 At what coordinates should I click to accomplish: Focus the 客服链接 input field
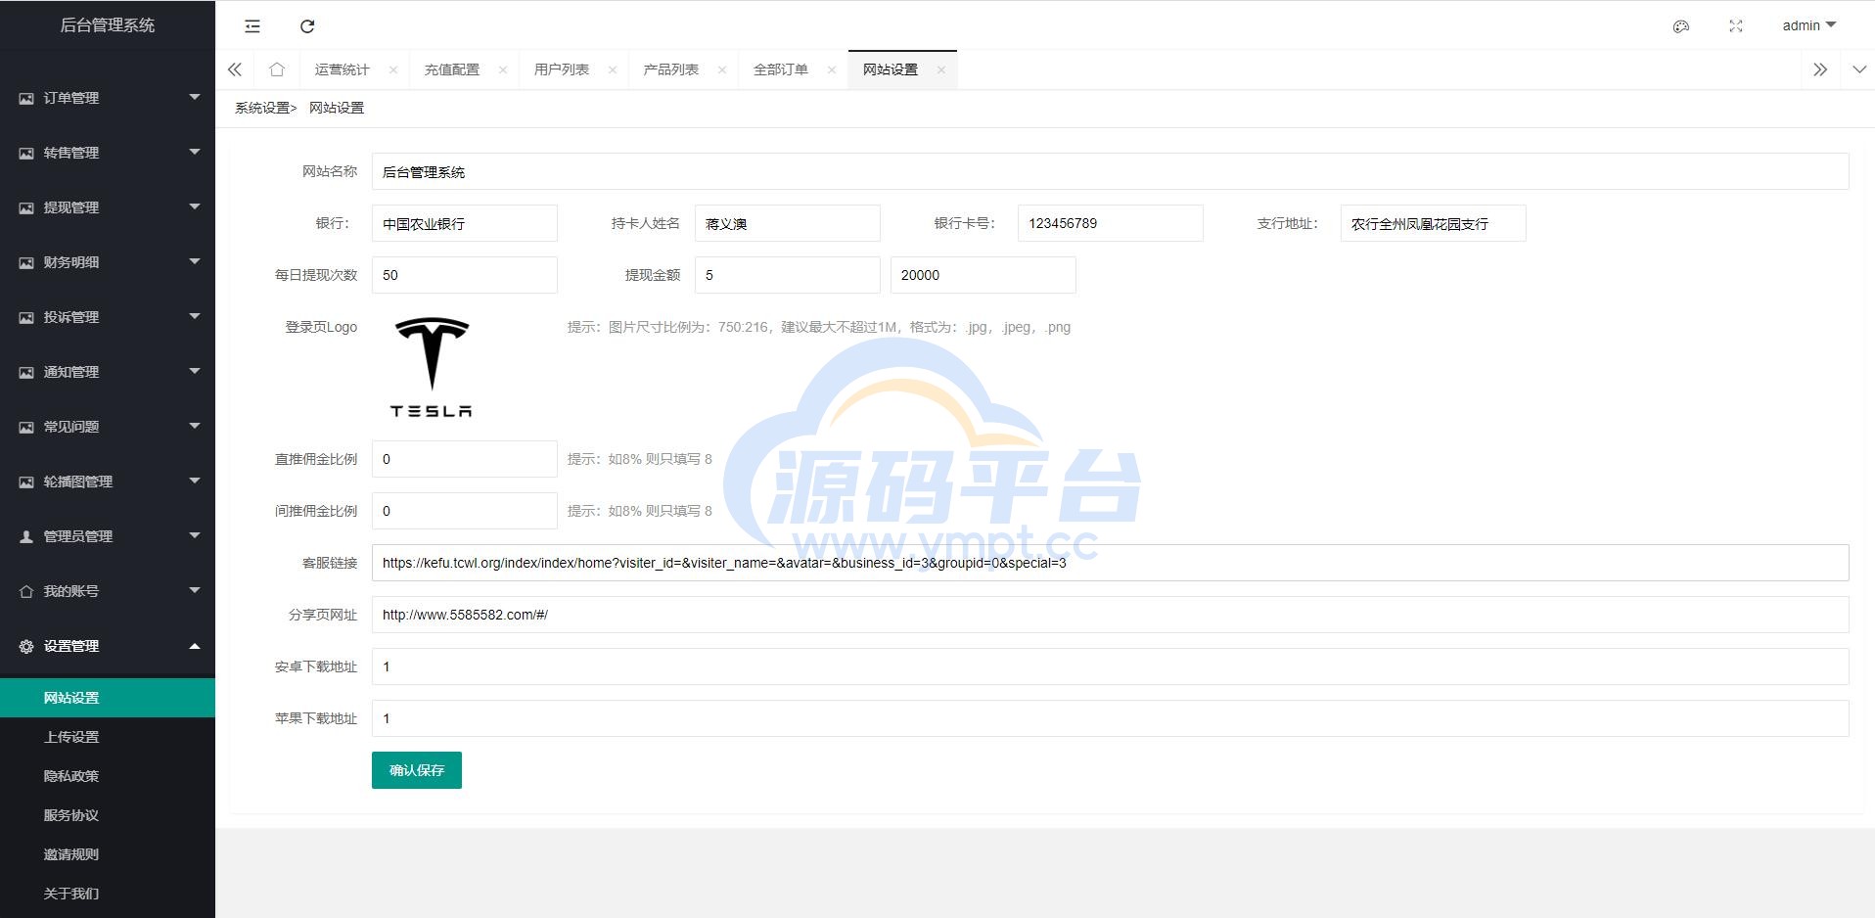click(1110, 563)
